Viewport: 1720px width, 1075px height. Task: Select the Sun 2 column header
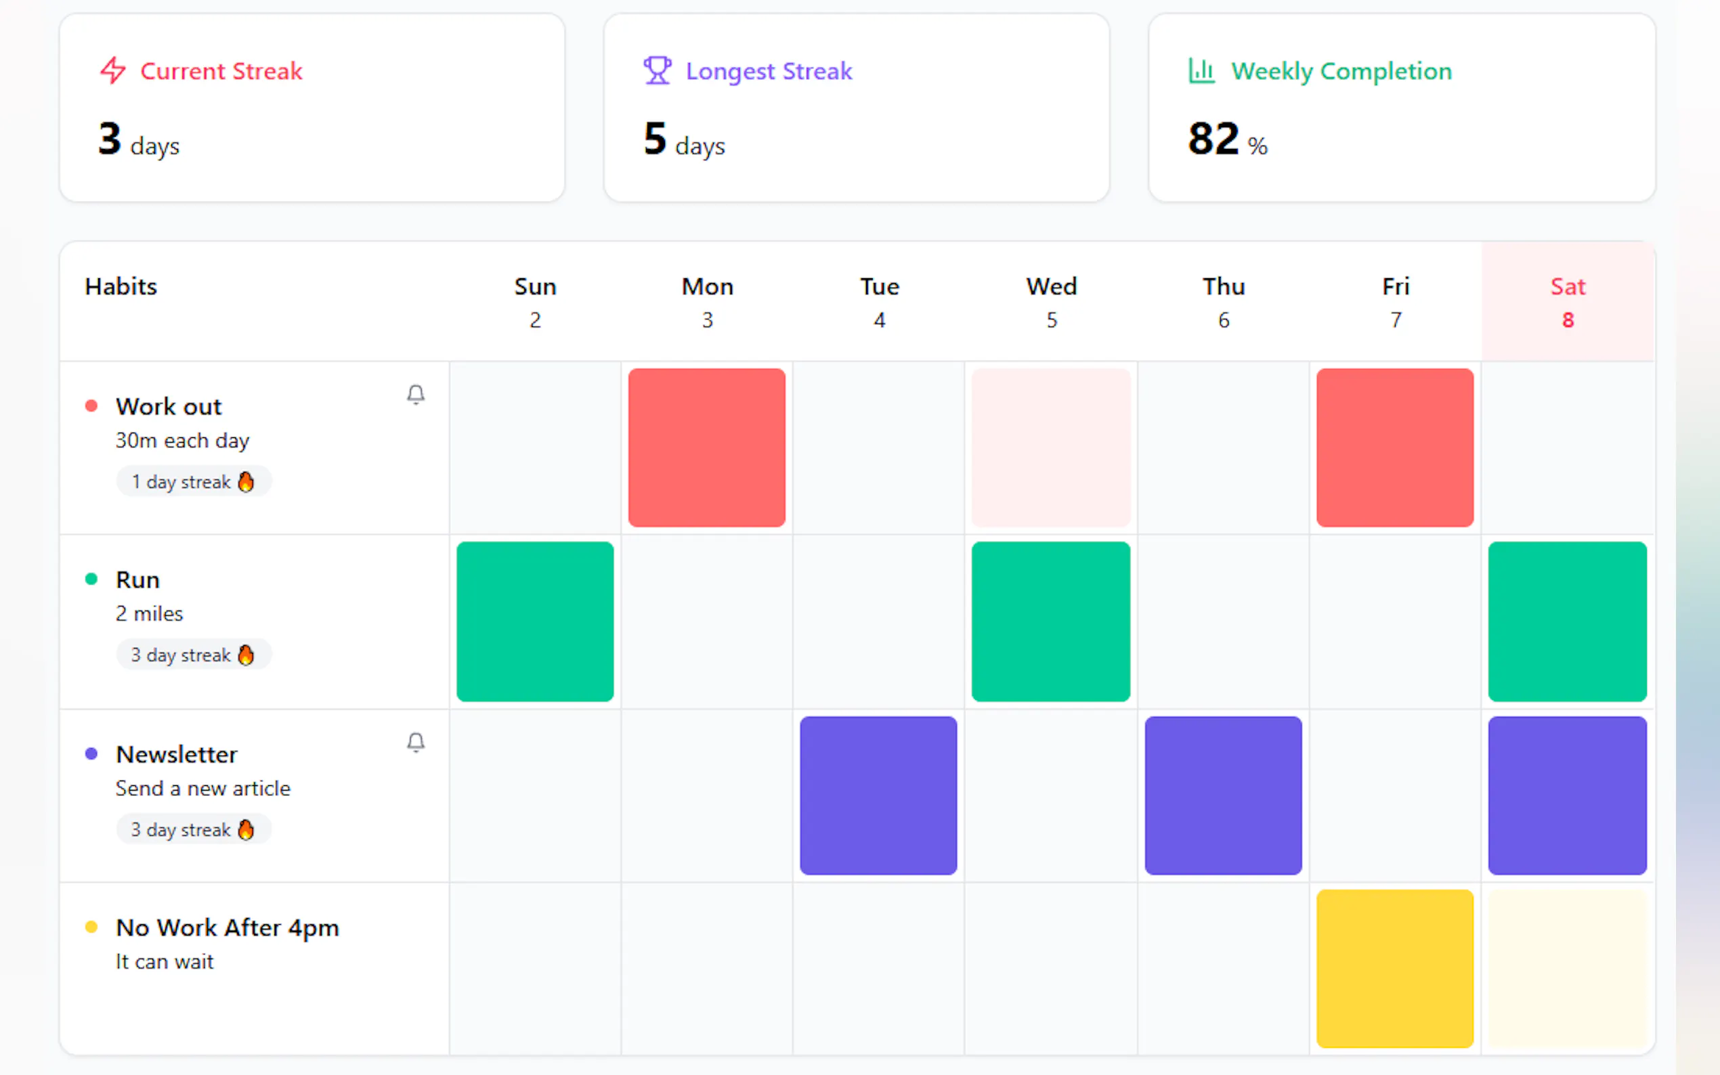tap(535, 302)
